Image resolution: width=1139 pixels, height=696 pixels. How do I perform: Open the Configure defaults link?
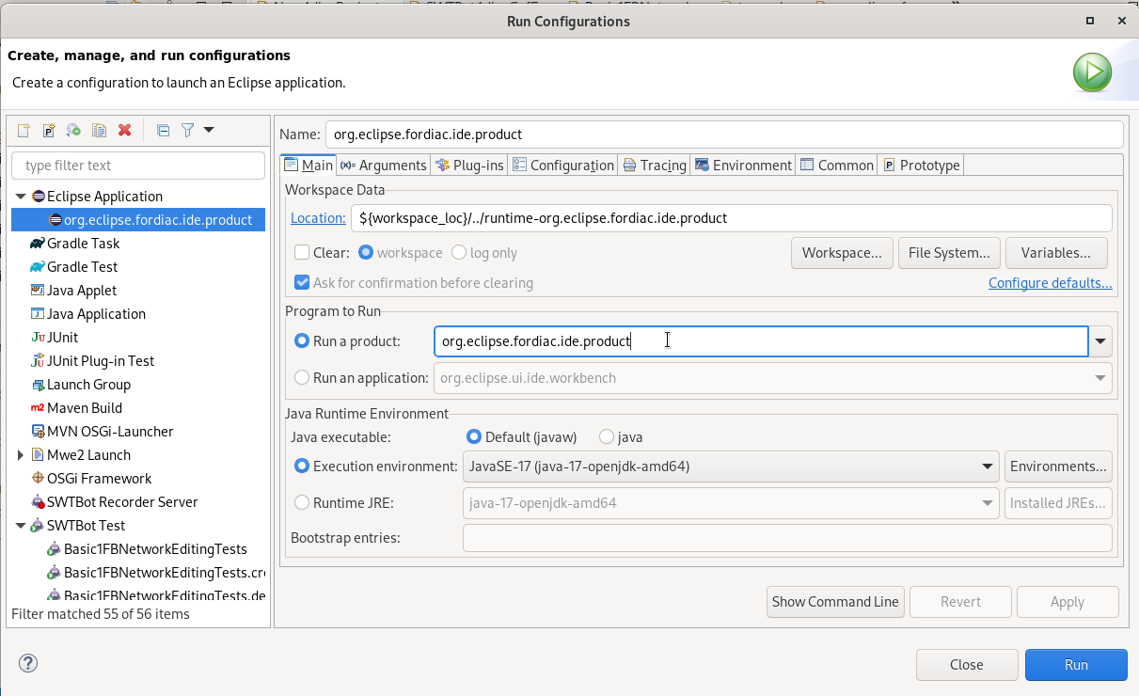point(1050,282)
